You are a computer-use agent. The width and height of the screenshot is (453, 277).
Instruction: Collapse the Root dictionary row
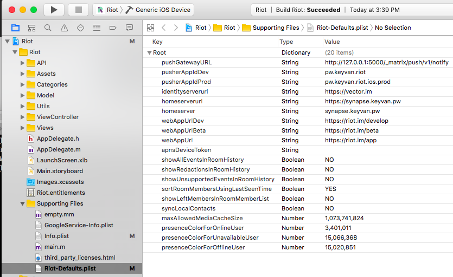click(x=149, y=52)
